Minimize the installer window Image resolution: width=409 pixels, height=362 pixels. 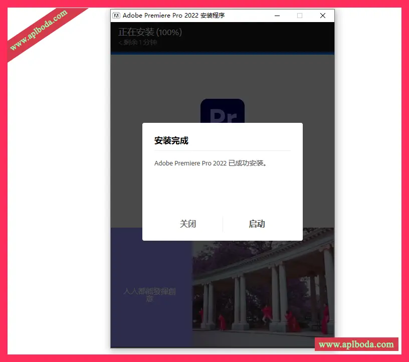click(x=277, y=16)
